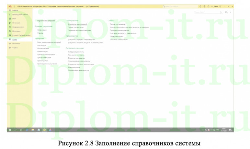Open Причины списания link
Viewport: 250px width, 149px height.
[44, 58]
